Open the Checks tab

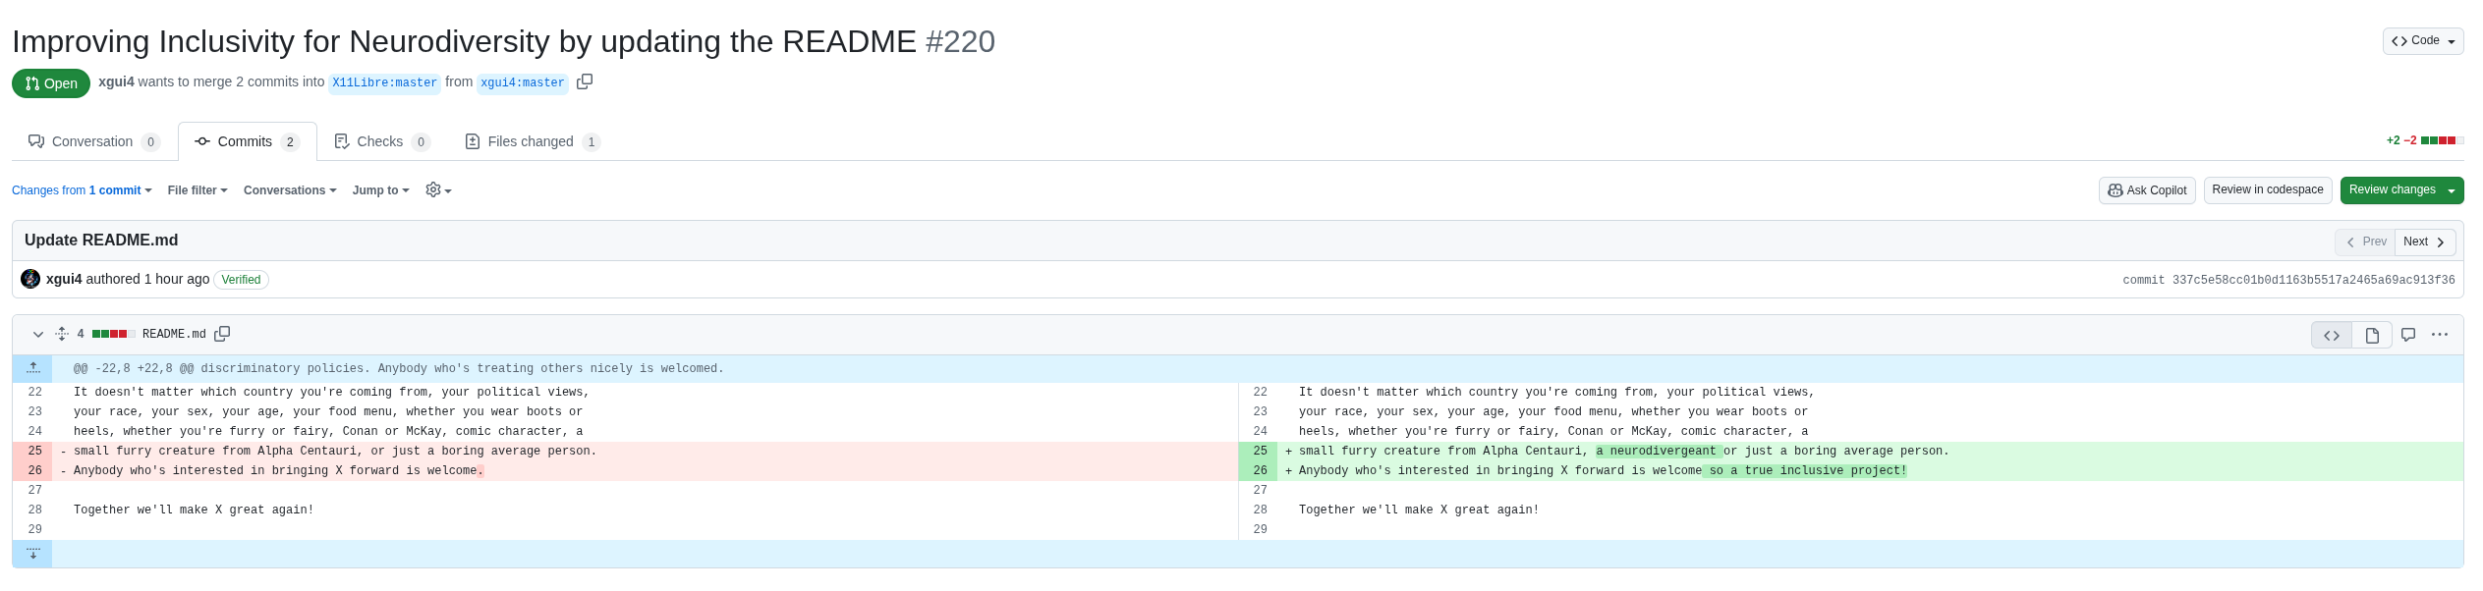pos(382,141)
